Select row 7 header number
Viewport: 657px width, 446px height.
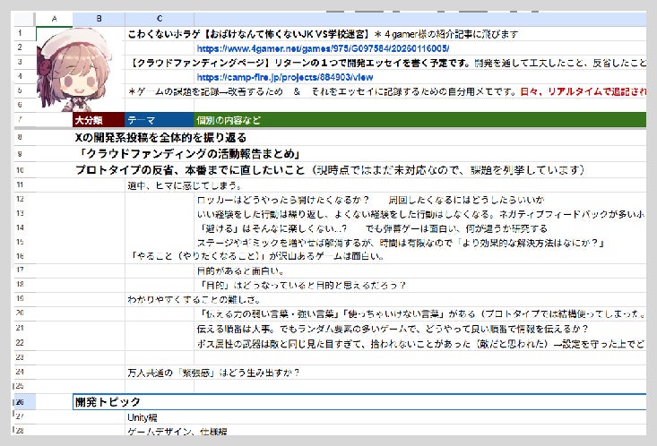click(x=19, y=120)
